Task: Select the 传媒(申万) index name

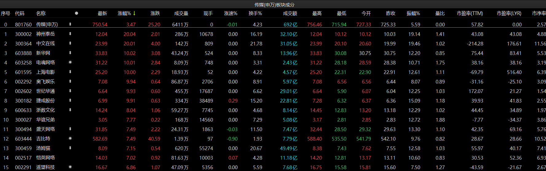Action: pos(47,25)
